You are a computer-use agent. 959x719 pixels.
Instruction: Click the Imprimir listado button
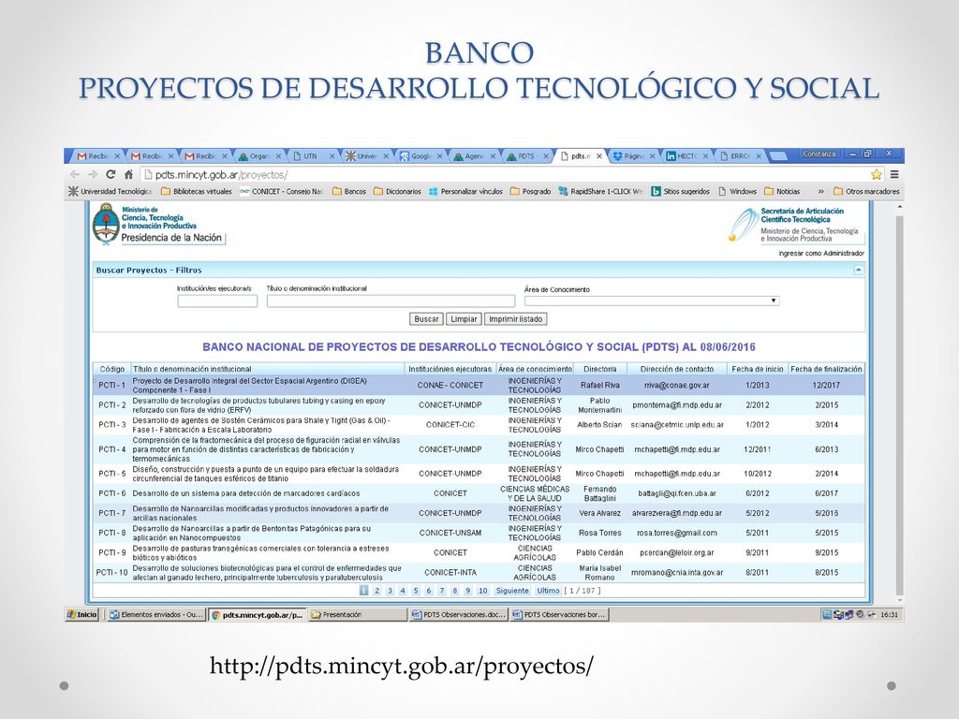[x=516, y=319]
